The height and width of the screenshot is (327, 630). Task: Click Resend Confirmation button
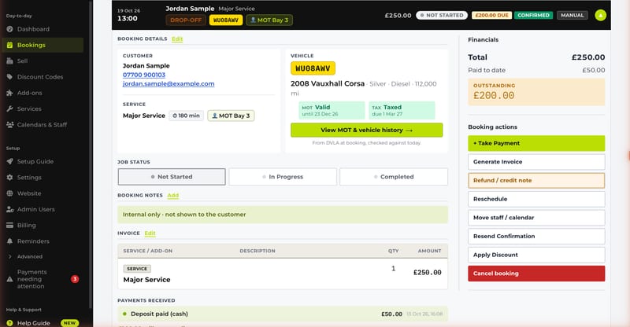tap(536, 237)
